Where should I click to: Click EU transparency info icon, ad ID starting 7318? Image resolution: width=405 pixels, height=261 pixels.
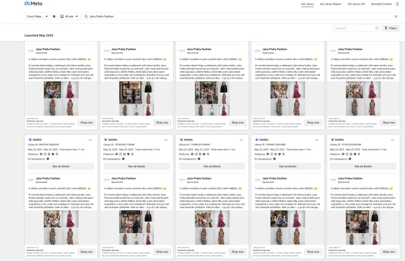(350, 159)
